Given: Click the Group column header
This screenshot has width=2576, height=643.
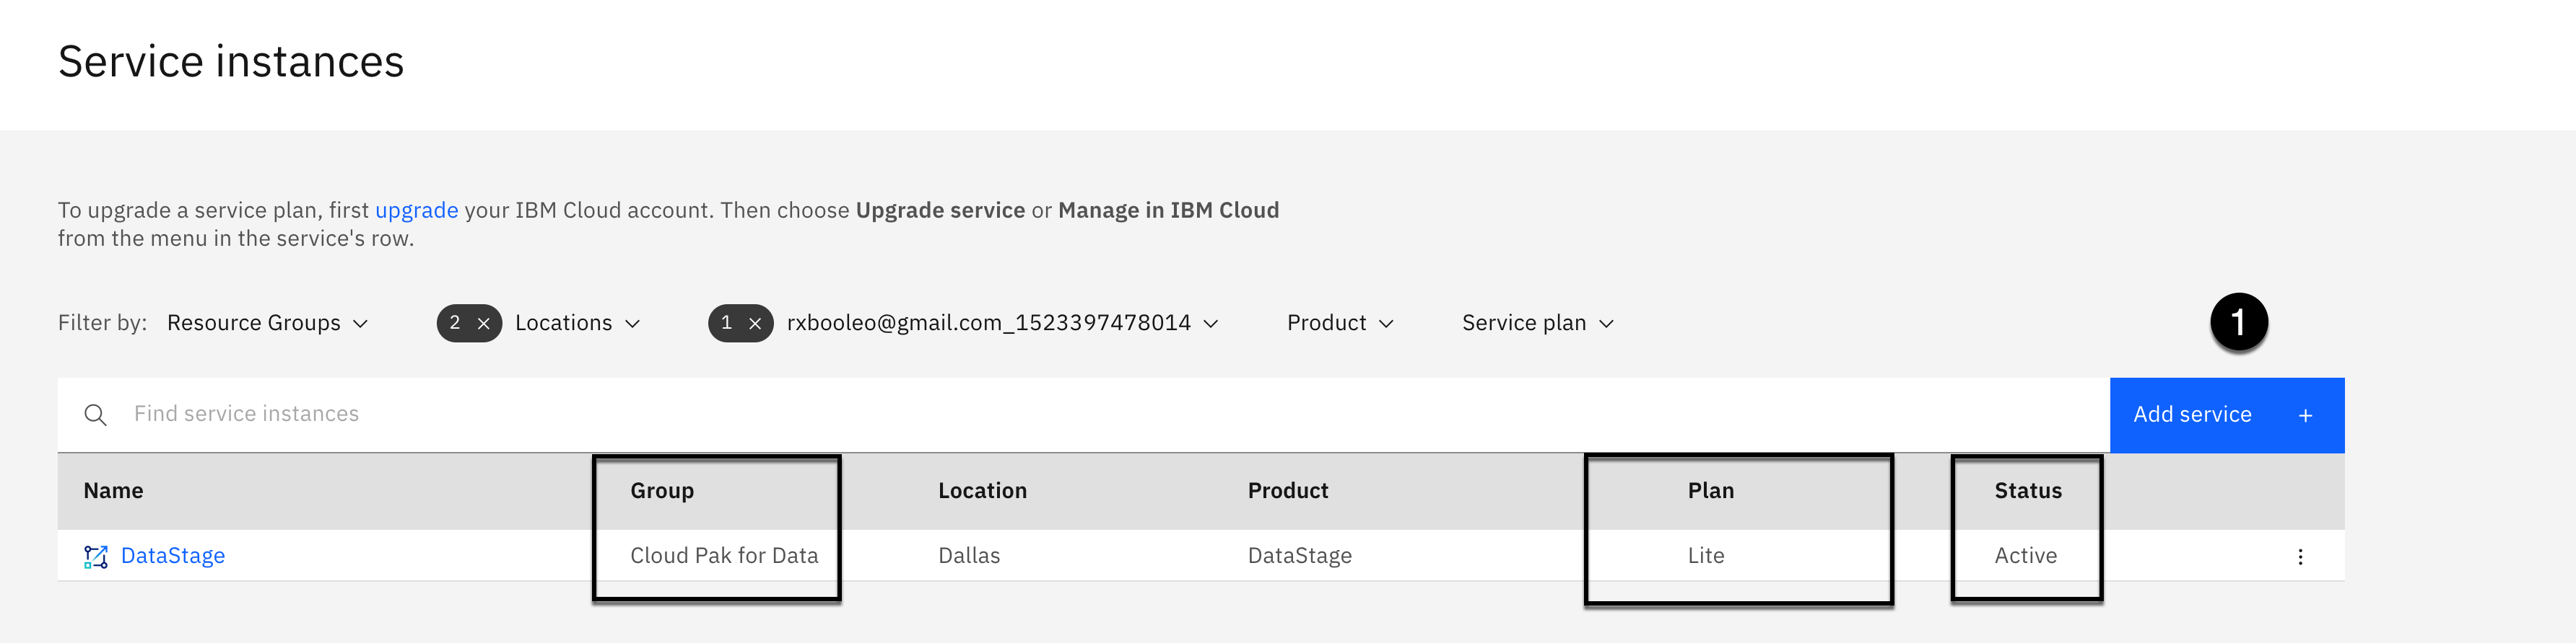Looking at the screenshot, I should coord(662,491).
